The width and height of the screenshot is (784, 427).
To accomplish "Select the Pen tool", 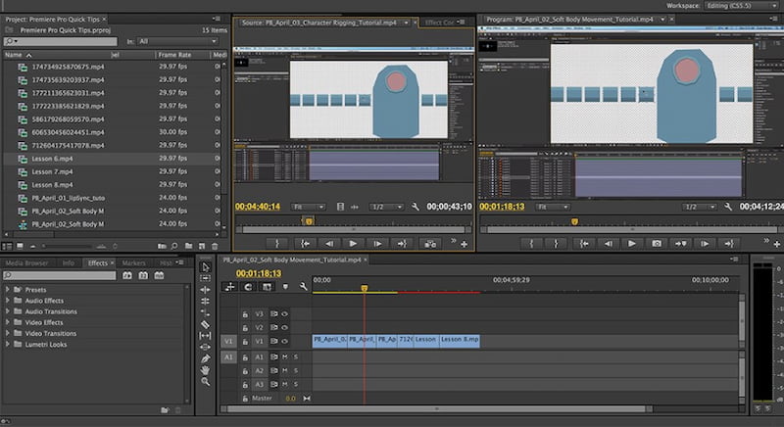I will coord(205,358).
